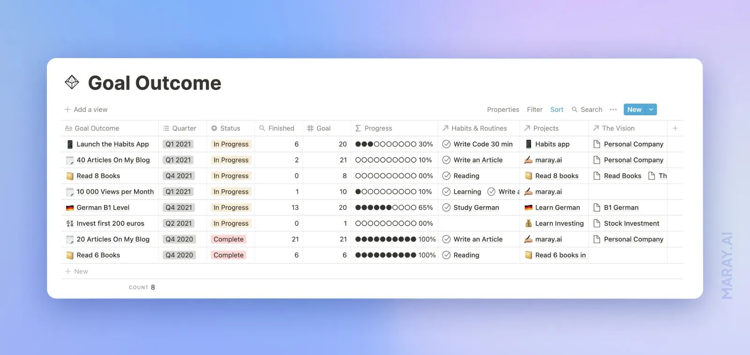This screenshot has width=750, height=355.
Task: Click the Search field in the toolbar
Action: point(587,110)
